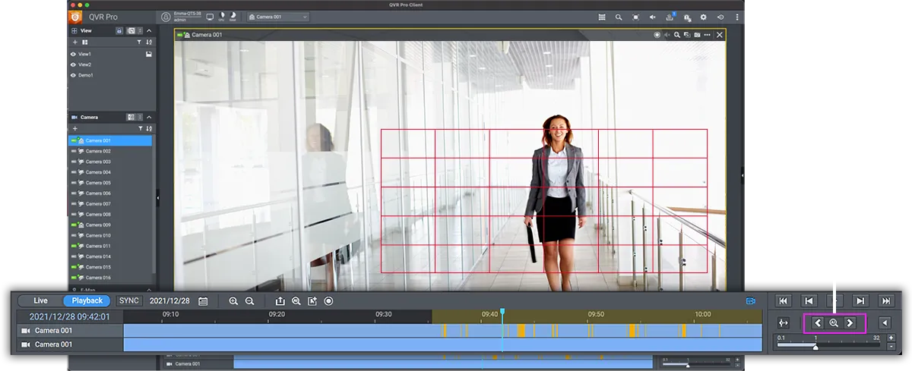Viewport: 912px width, 371px height.
Task: Take snapshot with camera icon in video header
Action: (696, 35)
